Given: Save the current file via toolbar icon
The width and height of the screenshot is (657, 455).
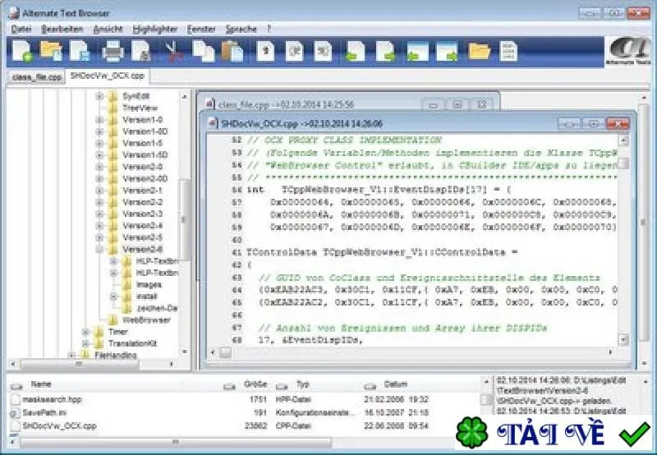Looking at the screenshot, I should click(x=80, y=51).
